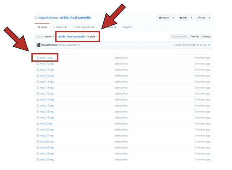
Task: Expand the Insights dropdown tab
Action: (x=128, y=27)
